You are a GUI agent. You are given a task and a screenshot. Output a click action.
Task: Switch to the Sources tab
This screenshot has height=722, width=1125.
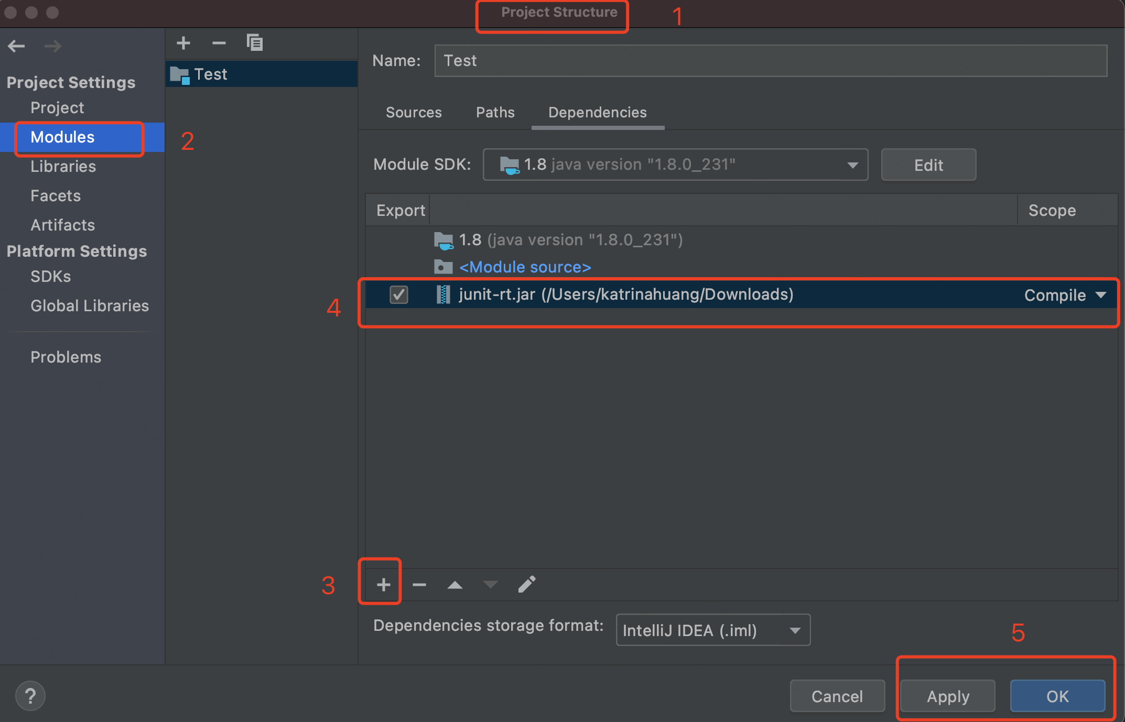coord(414,112)
